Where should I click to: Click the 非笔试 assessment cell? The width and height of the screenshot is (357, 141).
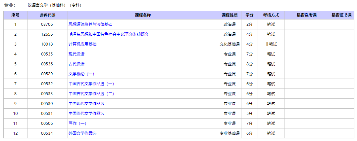click(x=271, y=44)
